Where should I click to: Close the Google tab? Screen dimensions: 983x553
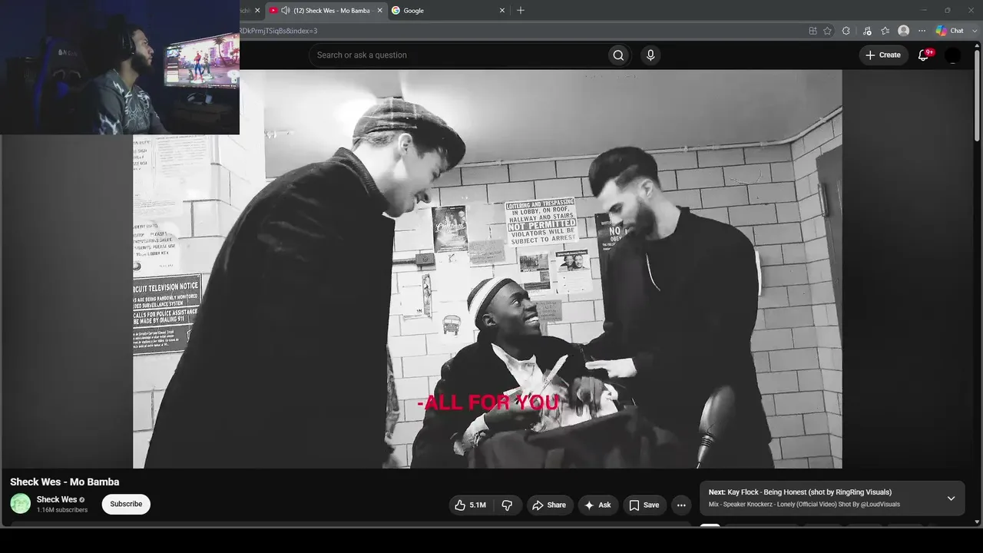tap(502, 11)
